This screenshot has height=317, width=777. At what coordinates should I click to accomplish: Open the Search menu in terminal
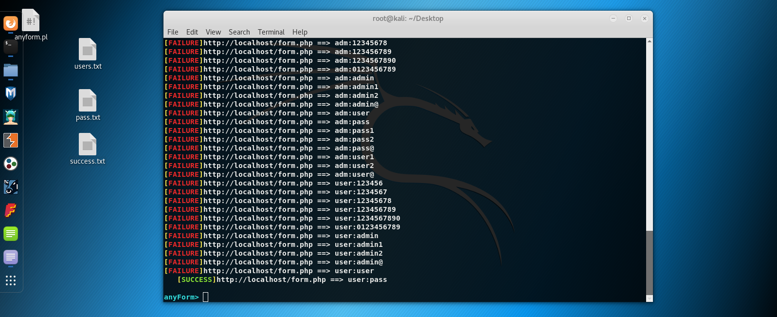(239, 32)
